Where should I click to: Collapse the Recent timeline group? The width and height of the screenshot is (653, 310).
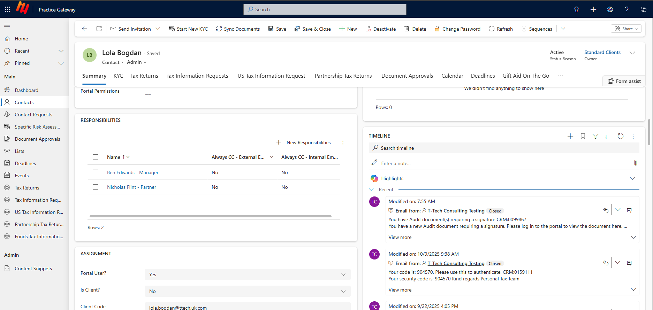click(371, 189)
